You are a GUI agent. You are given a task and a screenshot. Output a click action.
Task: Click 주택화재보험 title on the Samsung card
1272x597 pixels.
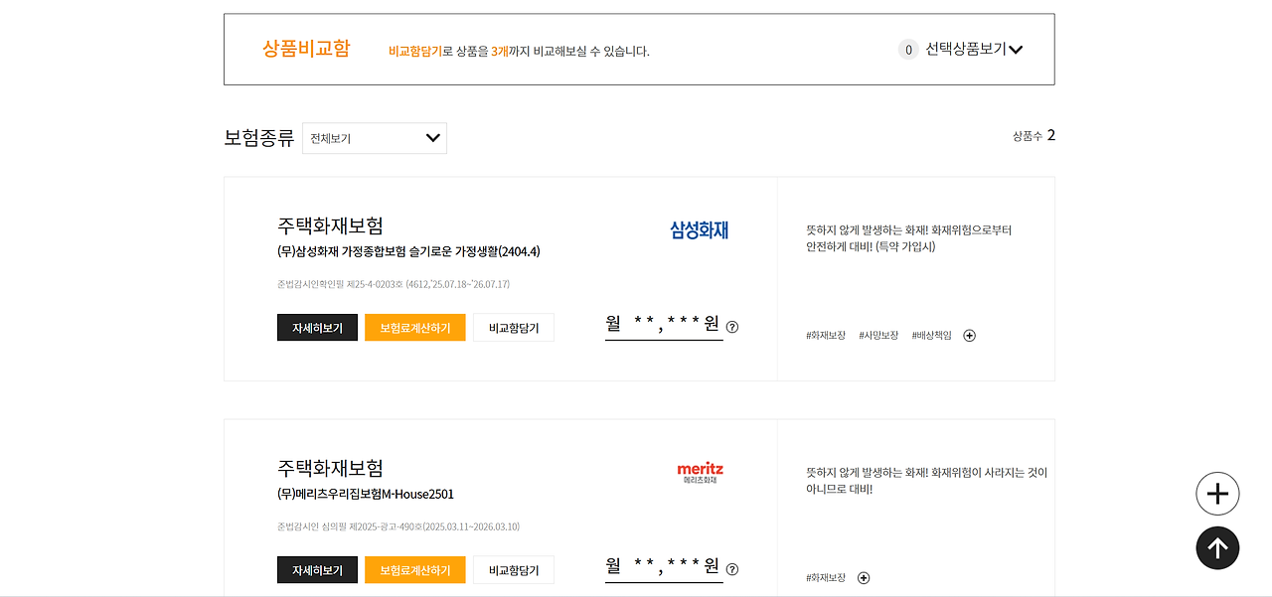click(330, 225)
